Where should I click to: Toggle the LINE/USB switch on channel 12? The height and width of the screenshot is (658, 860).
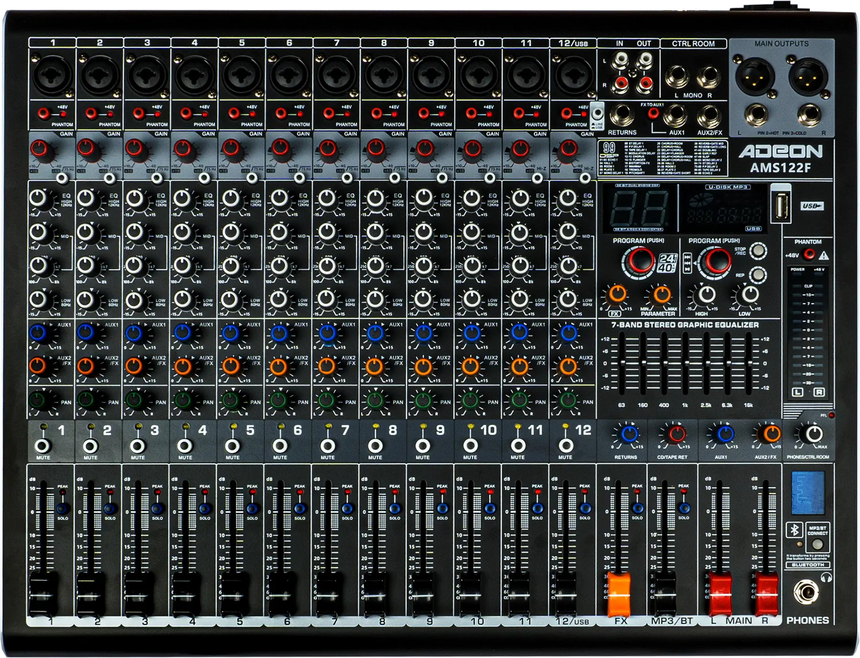coord(596,115)
